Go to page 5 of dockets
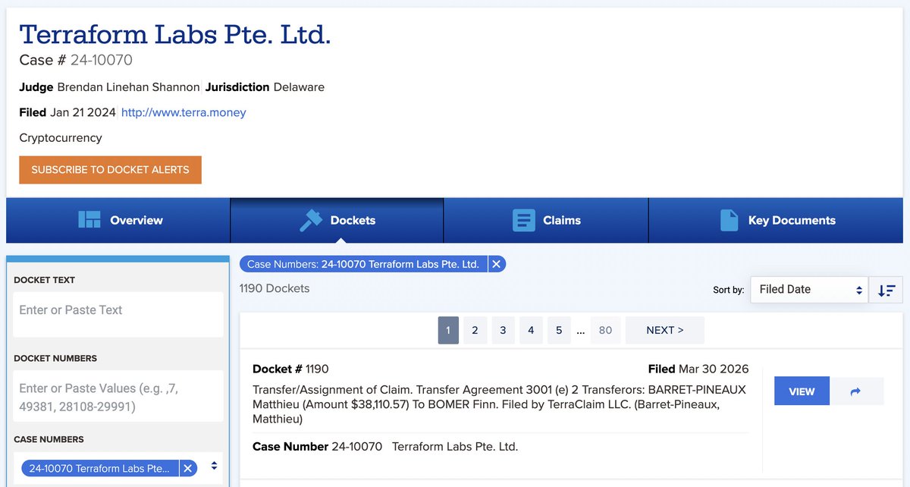 [559, 330]
